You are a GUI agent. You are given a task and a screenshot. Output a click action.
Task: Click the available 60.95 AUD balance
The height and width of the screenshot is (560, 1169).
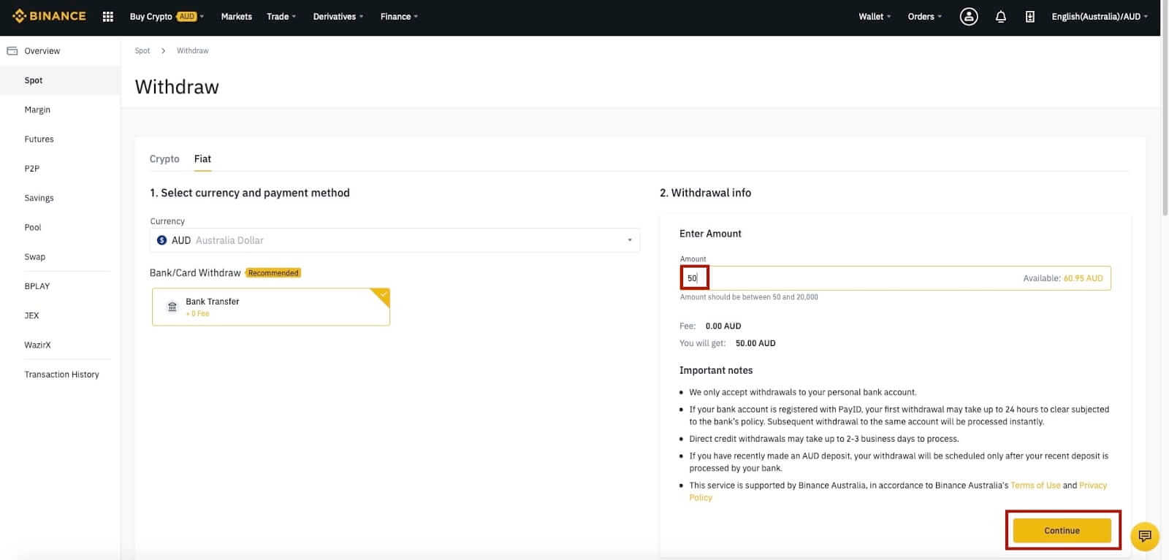tap(1083, 278)
